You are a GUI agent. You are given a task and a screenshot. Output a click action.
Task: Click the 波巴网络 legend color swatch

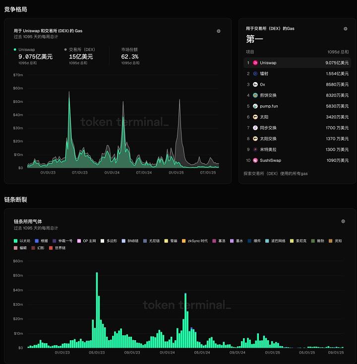pyautogui.click(x=267, y=241)
